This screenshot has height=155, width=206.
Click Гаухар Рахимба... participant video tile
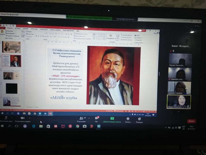pos(180,60)
